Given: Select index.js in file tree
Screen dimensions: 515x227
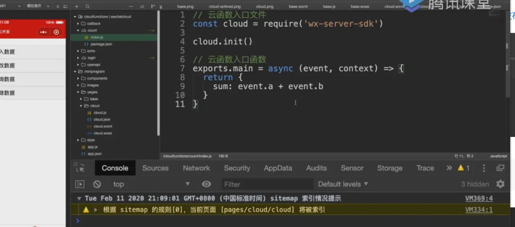Looking at the screenshot, I should (114, 37).
